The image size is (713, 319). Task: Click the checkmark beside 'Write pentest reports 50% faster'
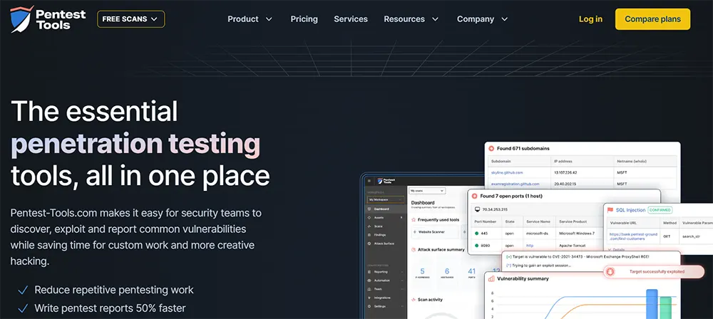(22, 308)
